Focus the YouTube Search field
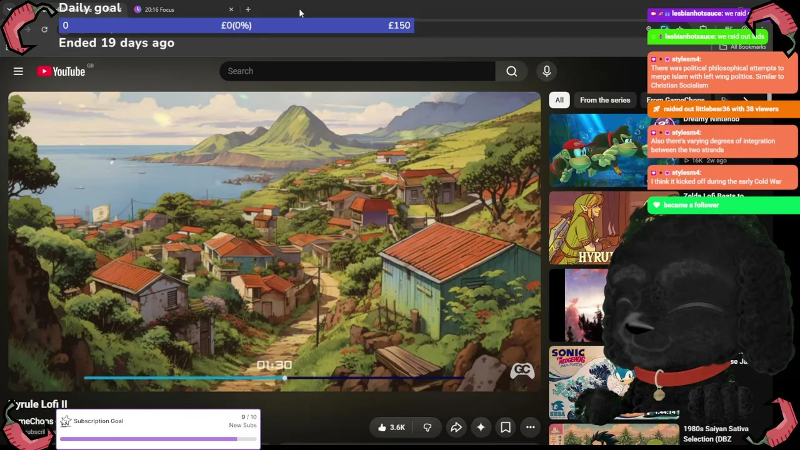The width and height of the screenshot is (800, 450). (357, 71)
